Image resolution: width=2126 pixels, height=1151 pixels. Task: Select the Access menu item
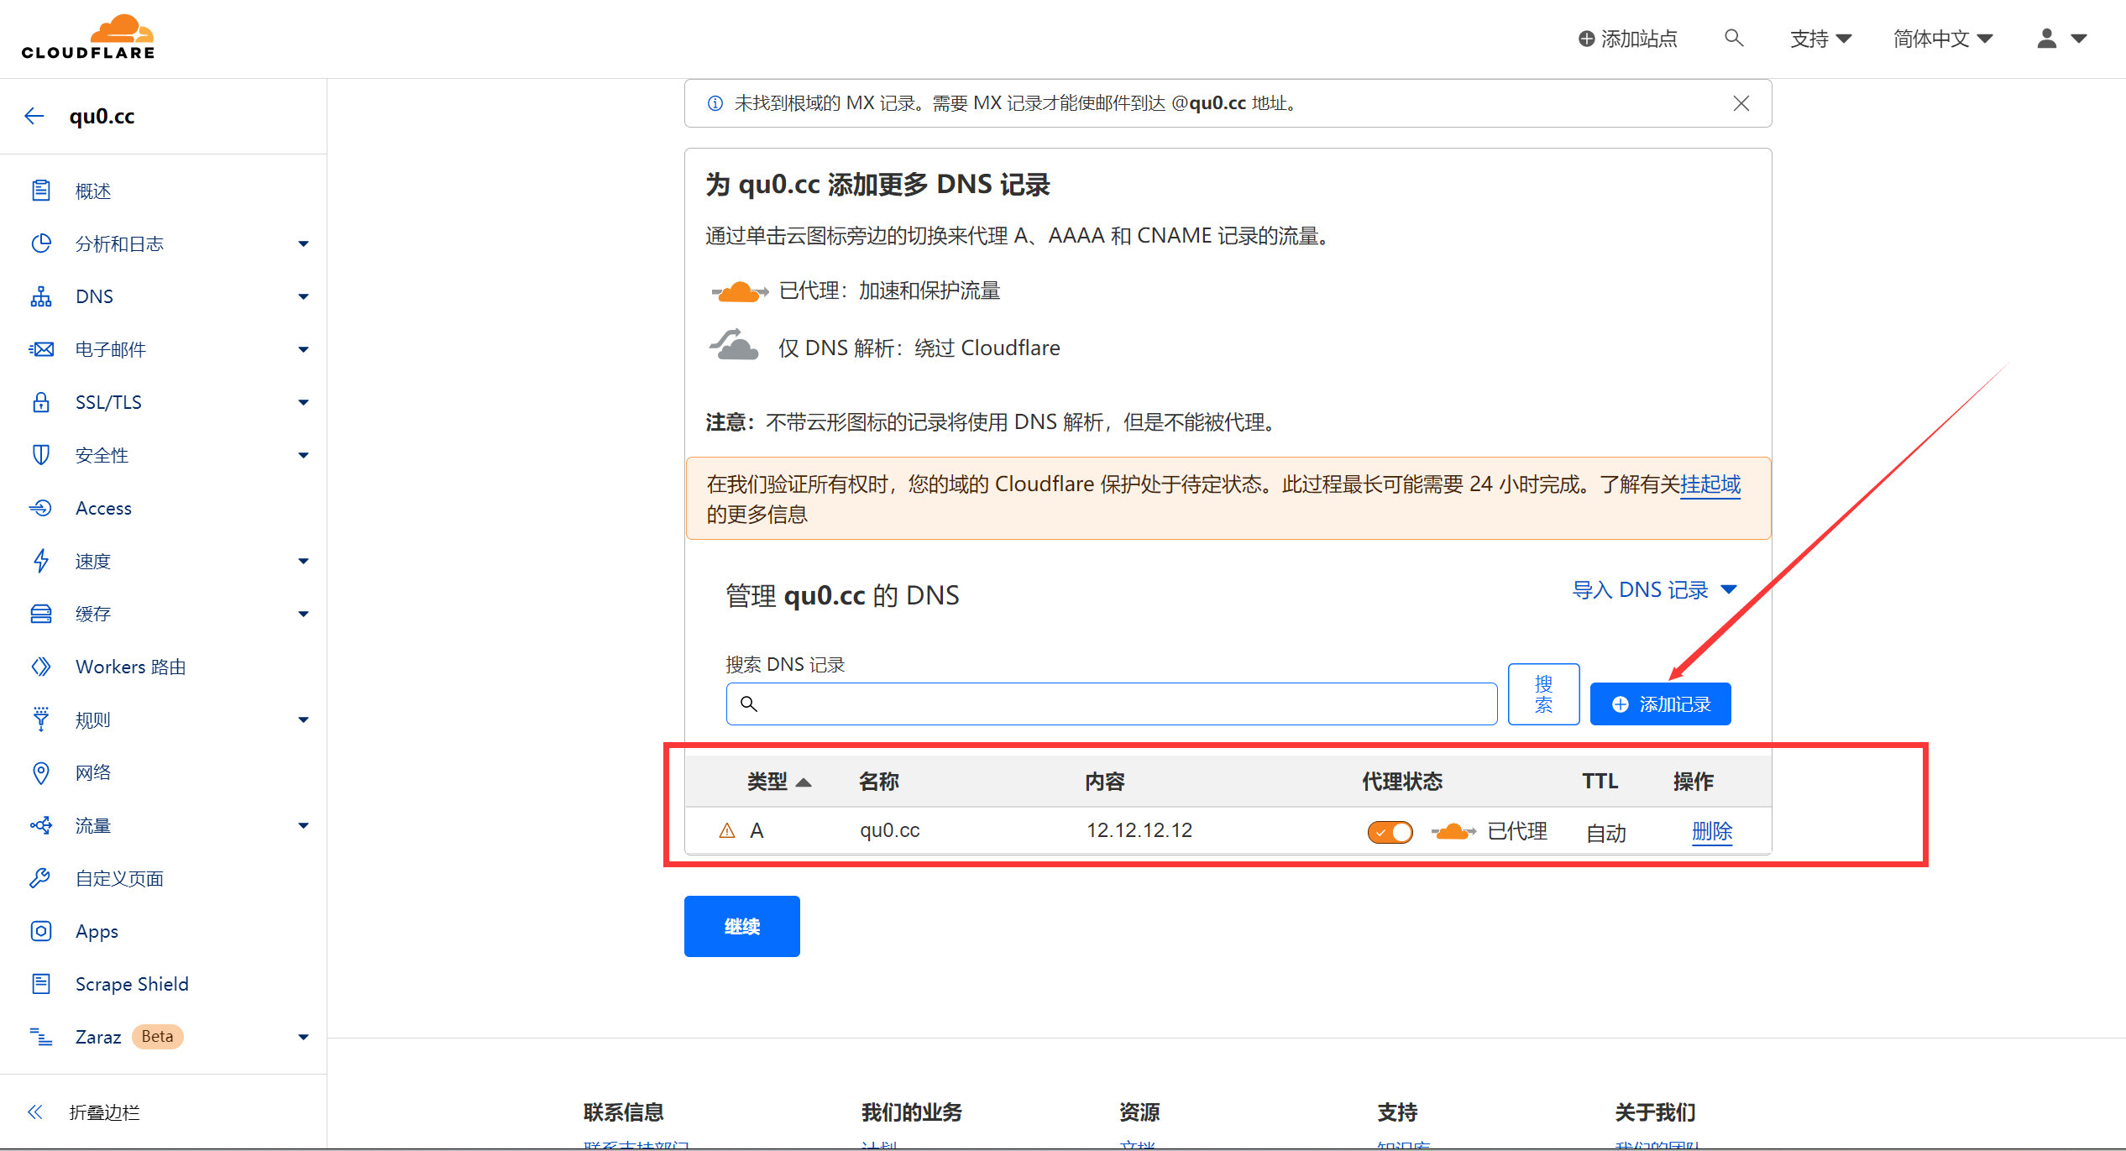[x=103, y=508]
